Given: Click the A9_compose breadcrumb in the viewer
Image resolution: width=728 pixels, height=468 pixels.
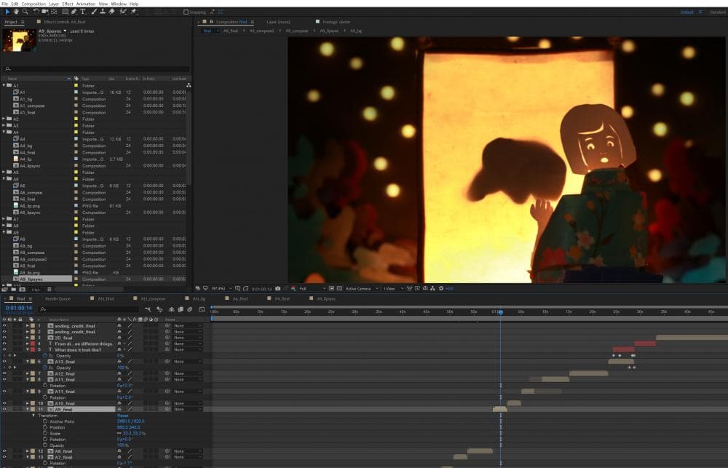Looking at the screenshot, I should point(297,31).
